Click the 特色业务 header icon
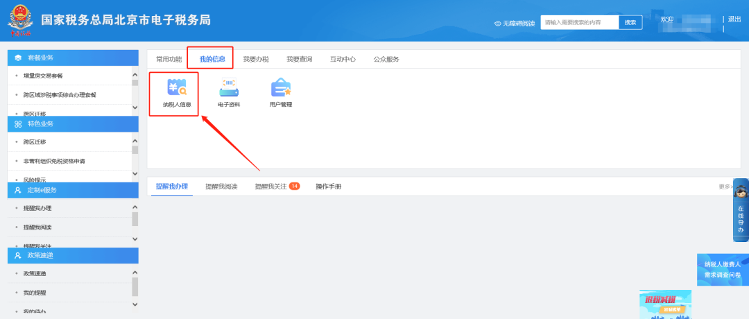The image size is (749, 319). [x=18, y=123]
